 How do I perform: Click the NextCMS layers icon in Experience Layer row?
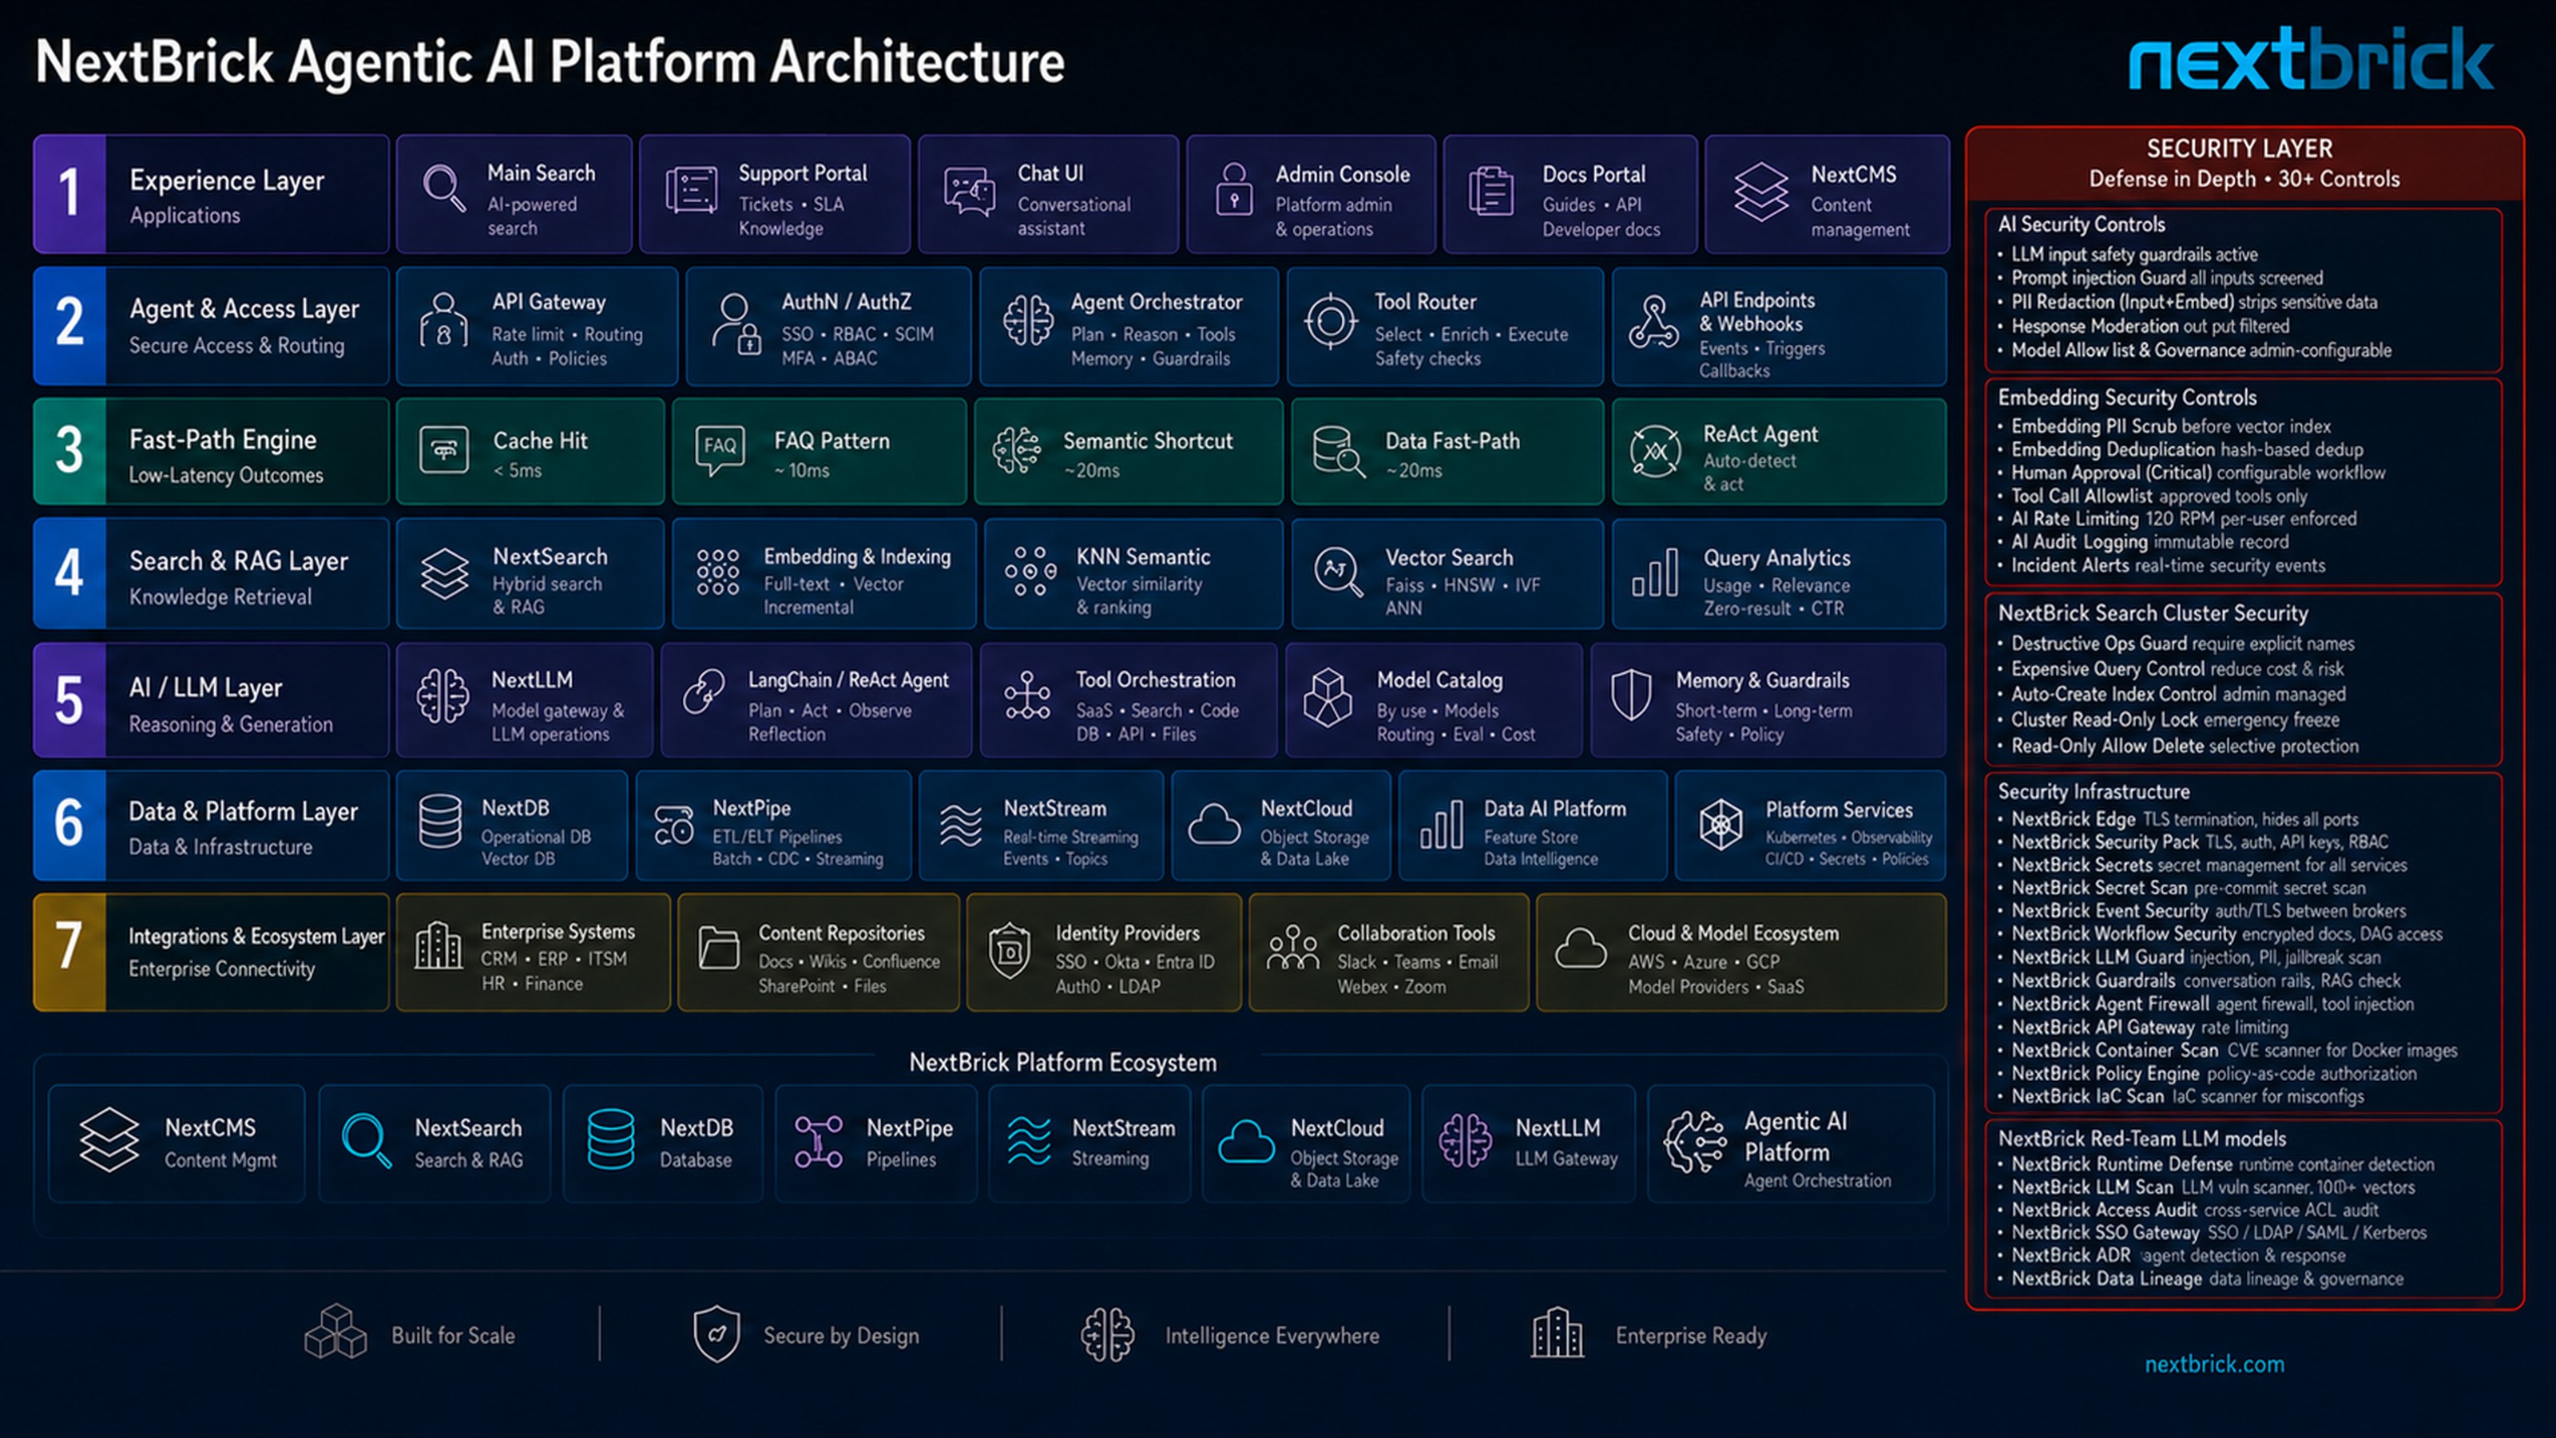click(x=1760, y=192)
